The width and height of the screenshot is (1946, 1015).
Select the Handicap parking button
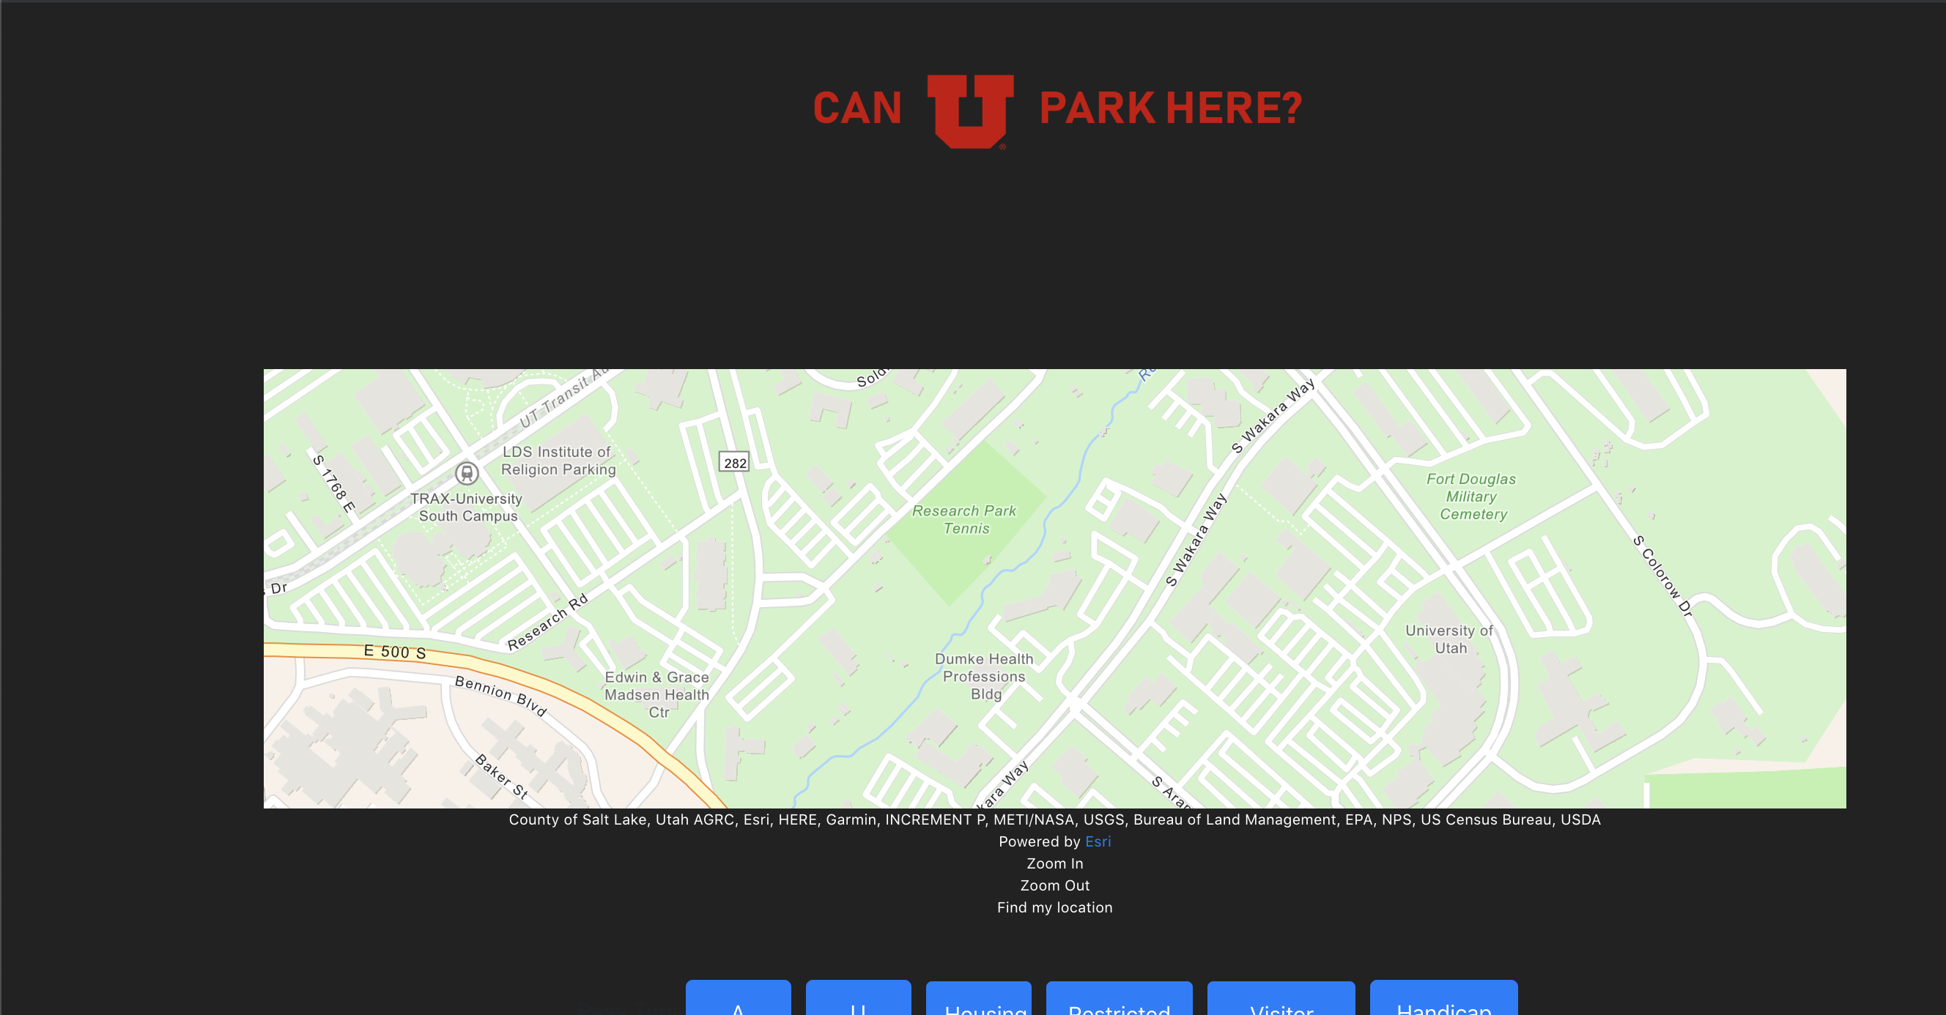pyautogui.click(x=1443, y=1000)
